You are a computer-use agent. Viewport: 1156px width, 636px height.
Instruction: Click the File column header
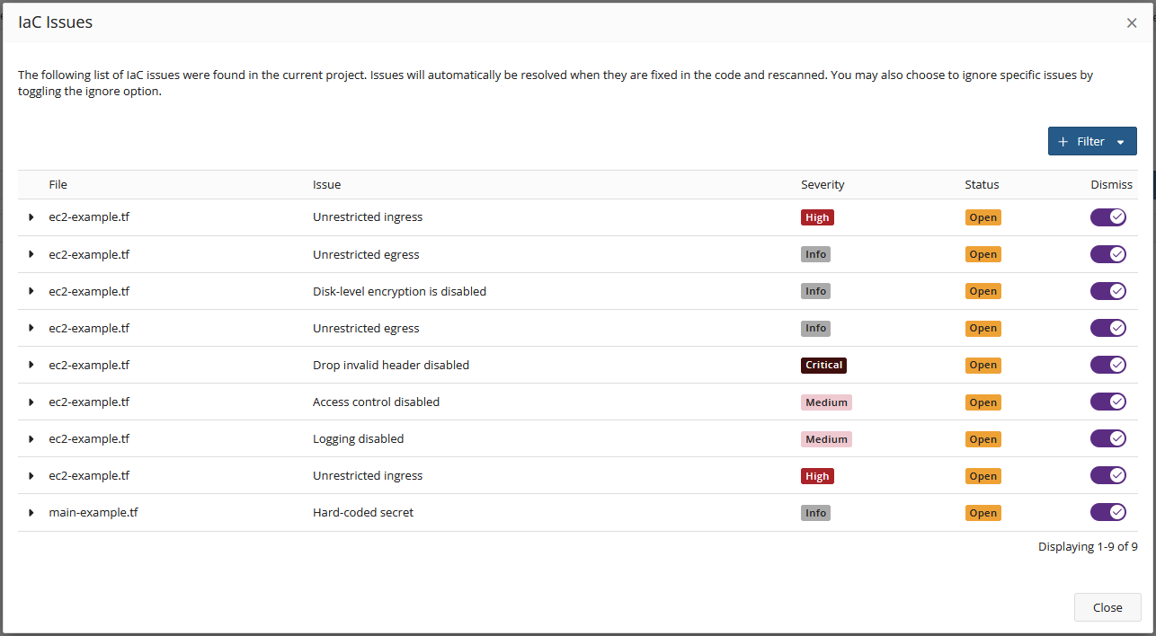(58, 185)
